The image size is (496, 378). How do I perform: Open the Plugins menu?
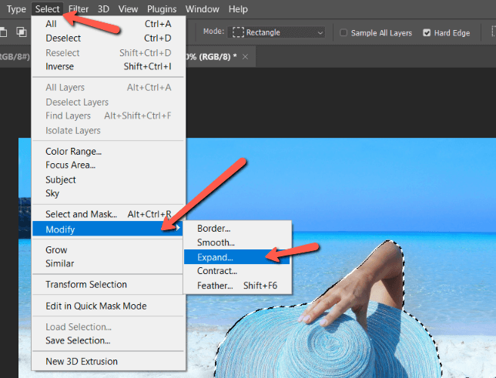click(162, 9)
